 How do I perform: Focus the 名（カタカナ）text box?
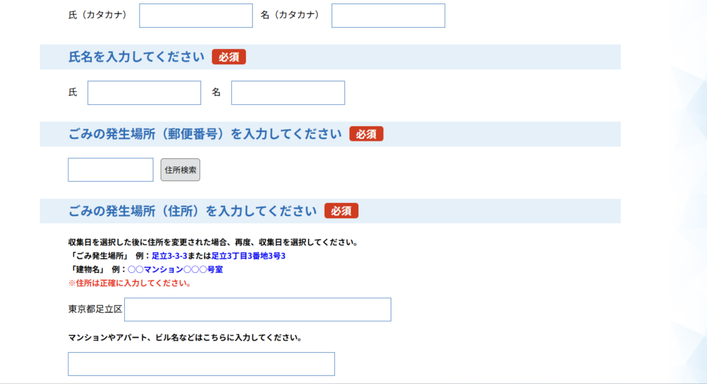click(x=388, y=16)
